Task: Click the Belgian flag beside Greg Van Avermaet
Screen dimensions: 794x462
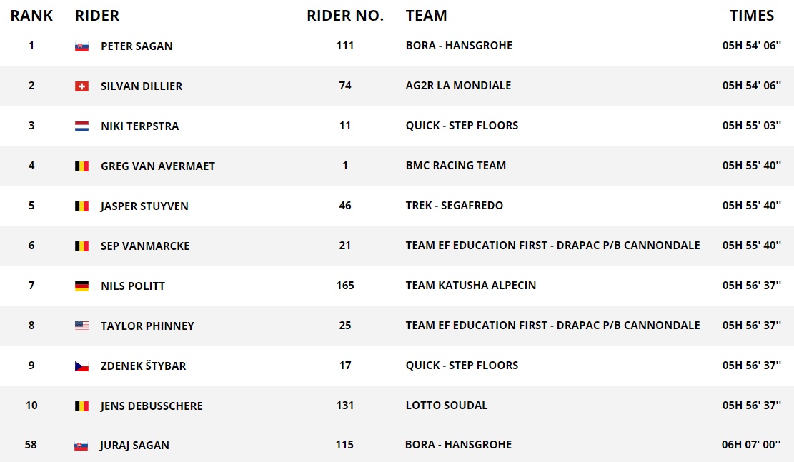Action: coord(81,166)
